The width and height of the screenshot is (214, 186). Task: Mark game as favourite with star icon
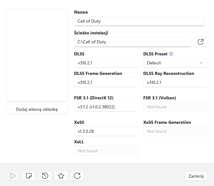pyautogui.click(x=61, y=176)
